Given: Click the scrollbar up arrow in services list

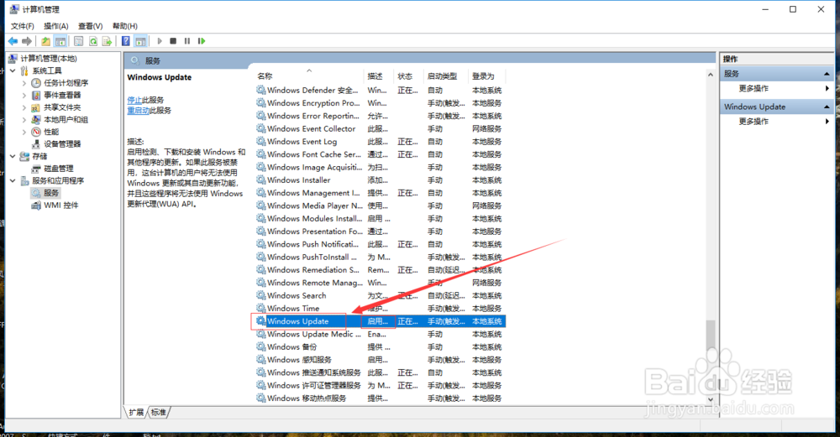Looking at the screenshot, I should 711,75.
